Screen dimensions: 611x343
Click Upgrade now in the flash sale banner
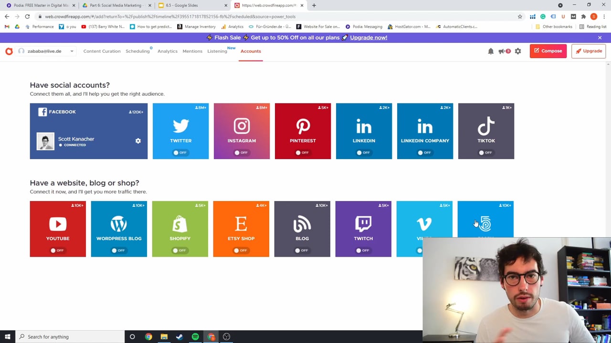[x=368, y=38]
